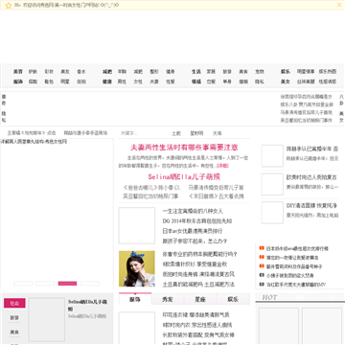Open article DIY清洁面膜 恢复纯净
The width and height of the screenshot is (345, 345).
point(311,205)
